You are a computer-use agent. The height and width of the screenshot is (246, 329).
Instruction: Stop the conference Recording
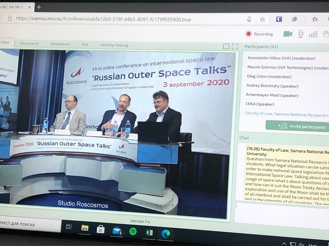[259, 34]
